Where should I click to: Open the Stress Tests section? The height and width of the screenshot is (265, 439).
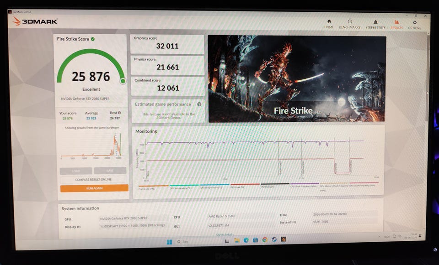375,25
